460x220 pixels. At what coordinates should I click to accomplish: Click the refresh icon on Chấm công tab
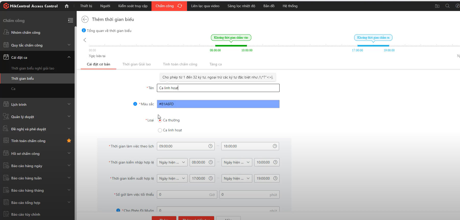pyautogui.click(x=180, y=6)
